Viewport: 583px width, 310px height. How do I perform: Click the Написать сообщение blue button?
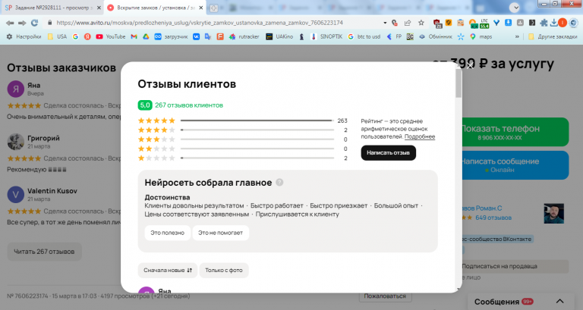pos(515,165)
